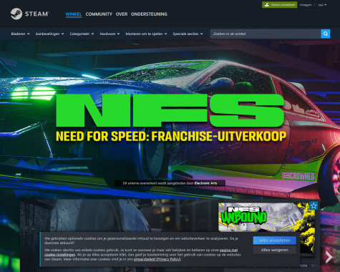Click the Steam logo

point(30,14)
